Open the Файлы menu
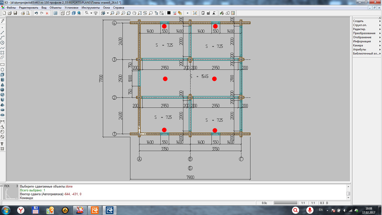This screenshot has height=215, width=382. pyautogui.click(x=11, y=8)
